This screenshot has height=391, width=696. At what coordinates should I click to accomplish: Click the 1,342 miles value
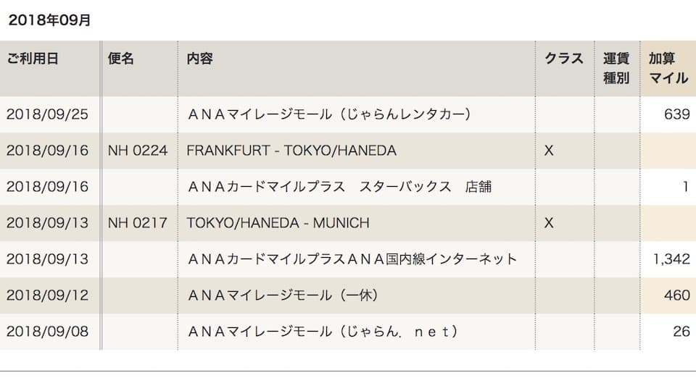671,259
